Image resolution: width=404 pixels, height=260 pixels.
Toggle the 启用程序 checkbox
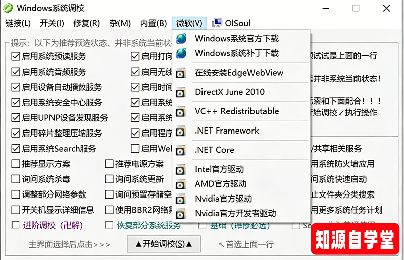coord(135,133)
